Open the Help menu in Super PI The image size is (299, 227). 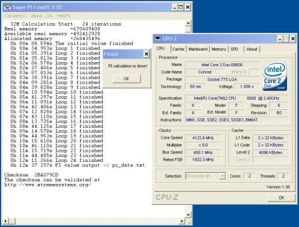coord(63,16)
